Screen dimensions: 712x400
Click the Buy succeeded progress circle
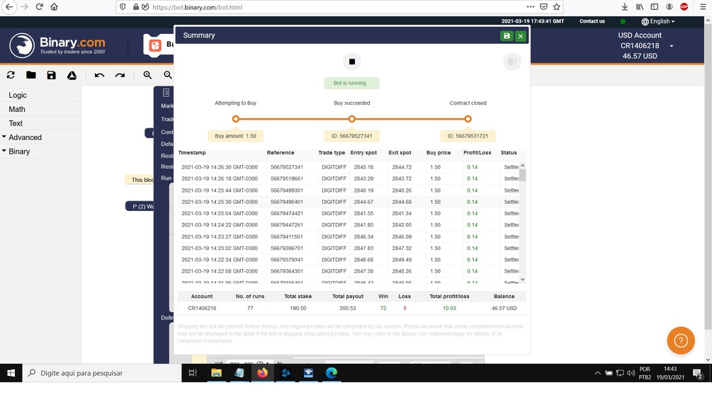[351, 119]
